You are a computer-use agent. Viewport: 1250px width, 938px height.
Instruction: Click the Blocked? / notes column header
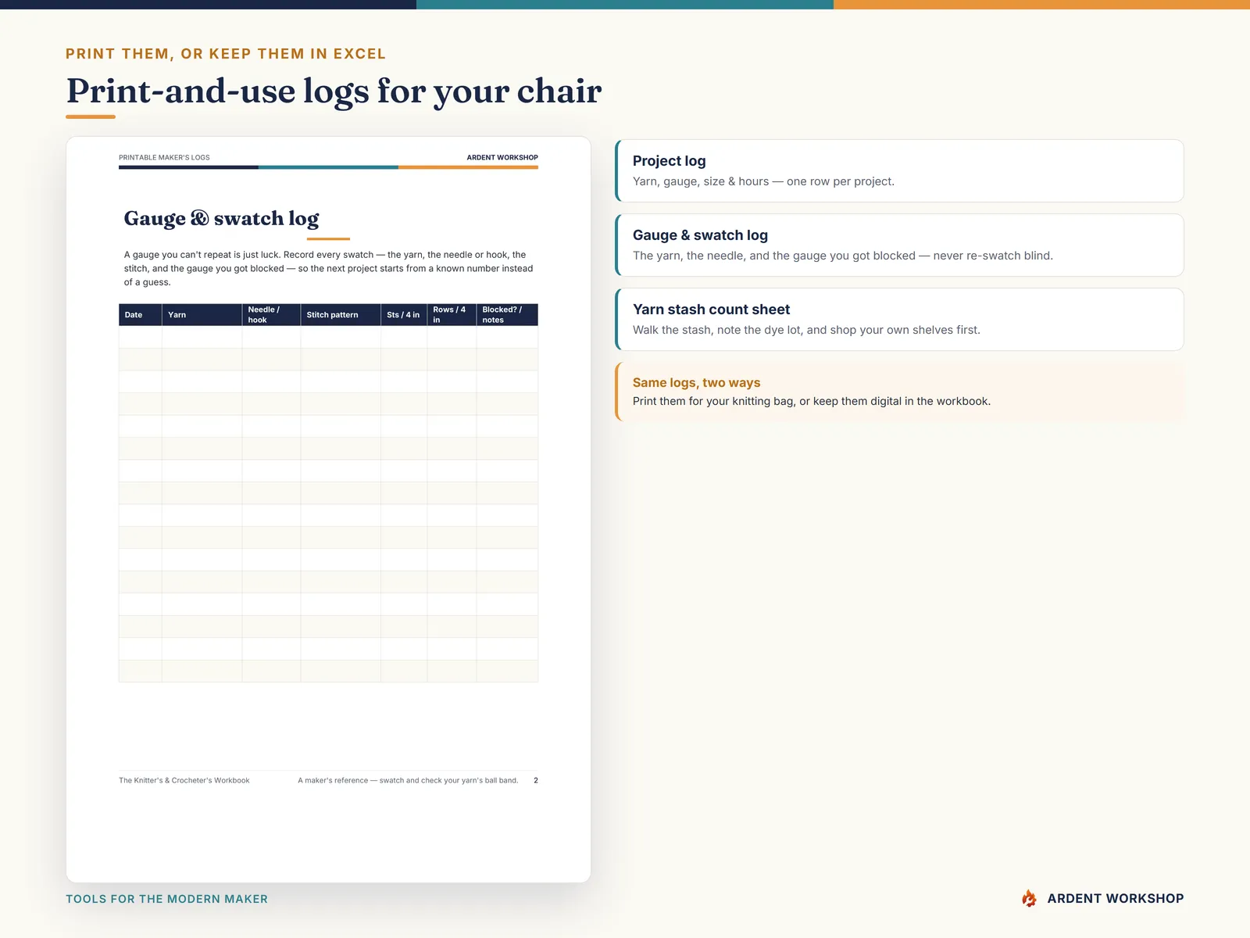point(507,315)
